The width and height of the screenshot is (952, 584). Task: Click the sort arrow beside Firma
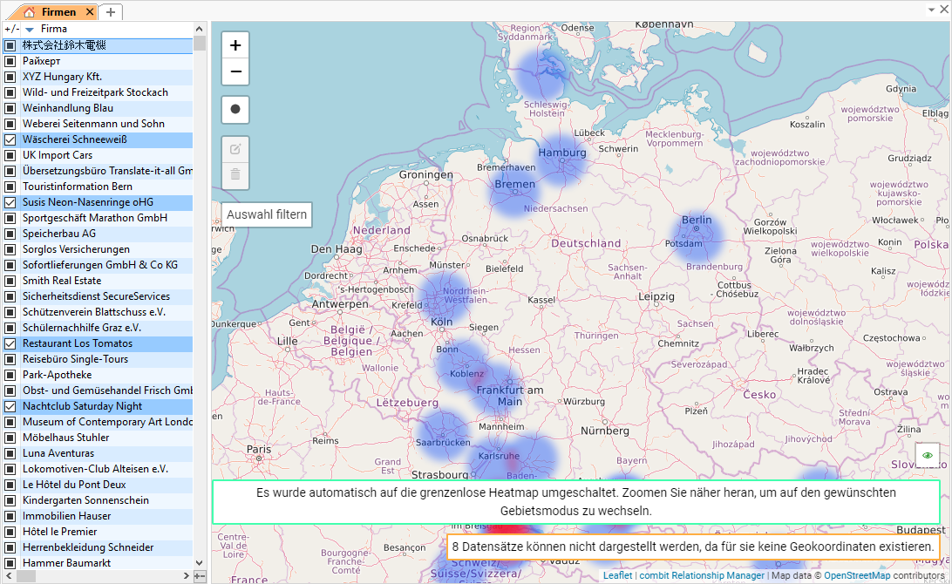click(30, 30)
